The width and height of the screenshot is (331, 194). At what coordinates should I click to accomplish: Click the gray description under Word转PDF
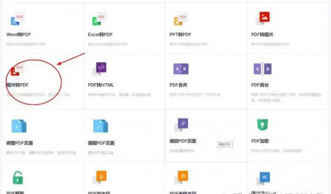26,44
